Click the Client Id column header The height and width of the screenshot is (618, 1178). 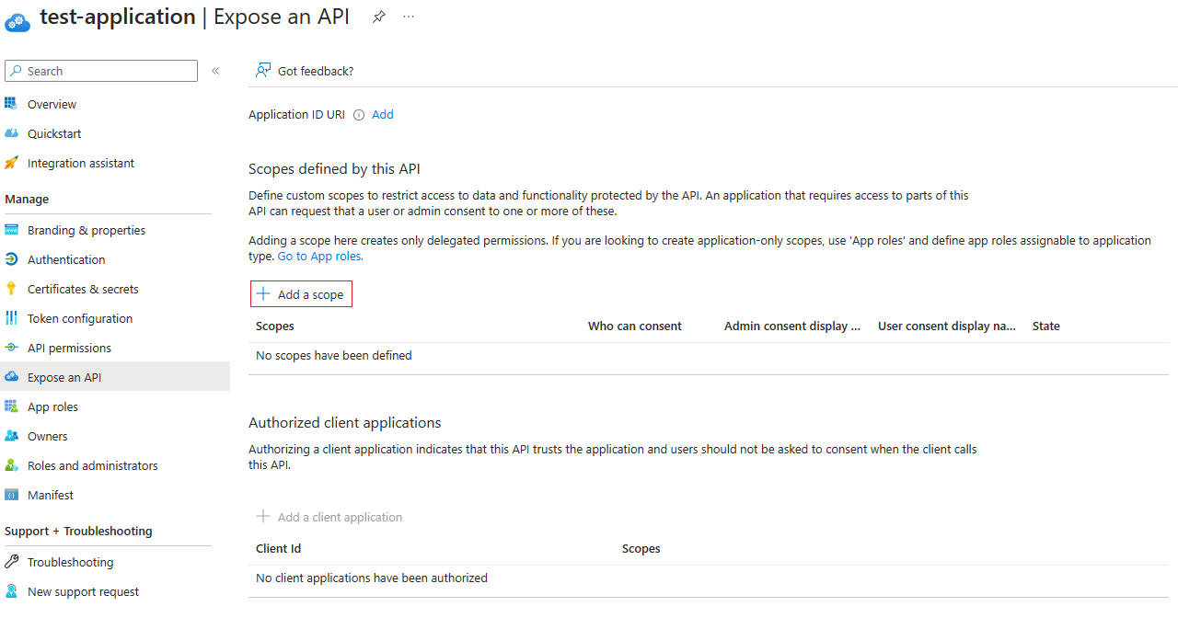(x=279, y=549)
